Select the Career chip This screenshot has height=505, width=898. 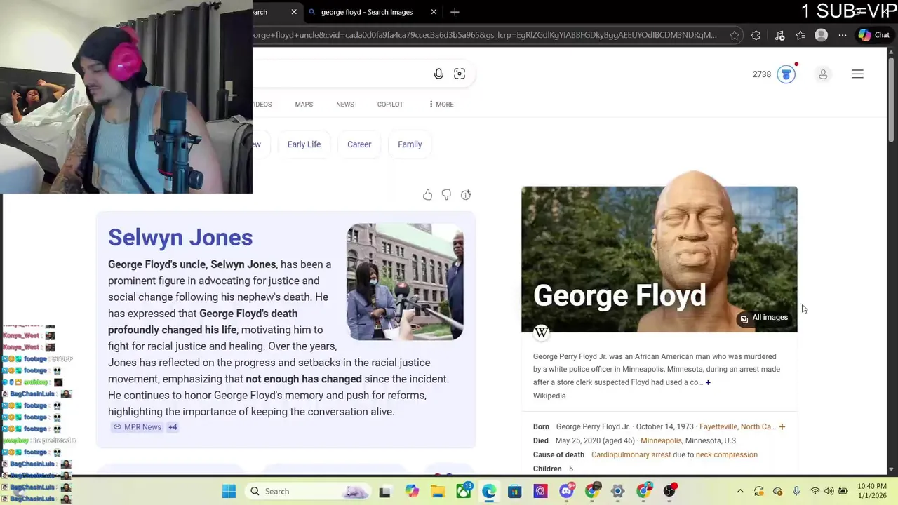[x=359, y=144]
